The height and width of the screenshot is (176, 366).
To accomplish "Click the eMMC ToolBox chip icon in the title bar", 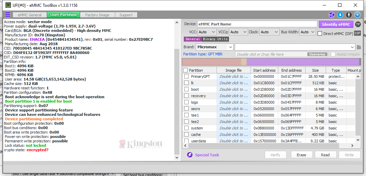I will [8, 5].
